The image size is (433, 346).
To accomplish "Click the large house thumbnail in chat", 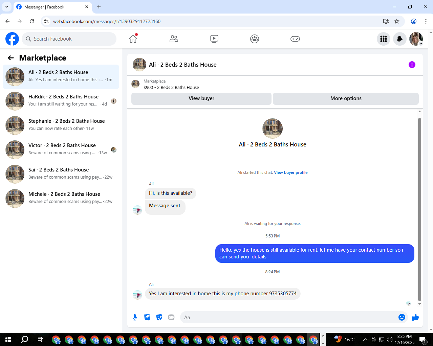I will coord(273,129).
